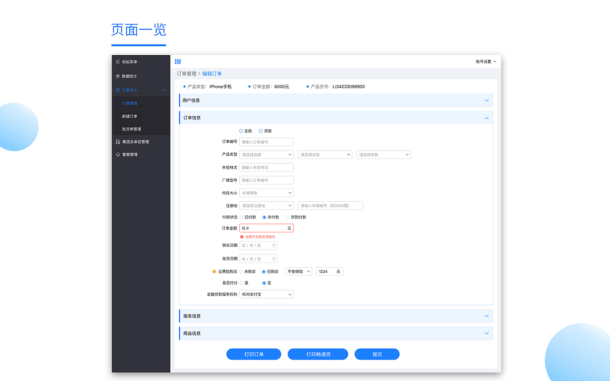Select the 贷款 radio option
The height and width of the screenshot is (381, 610).
click(x=261, y=131)
